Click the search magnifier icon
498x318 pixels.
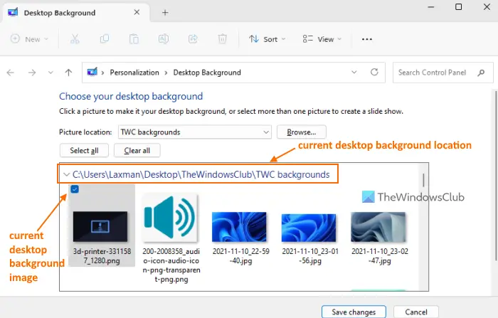coord(481,73)
